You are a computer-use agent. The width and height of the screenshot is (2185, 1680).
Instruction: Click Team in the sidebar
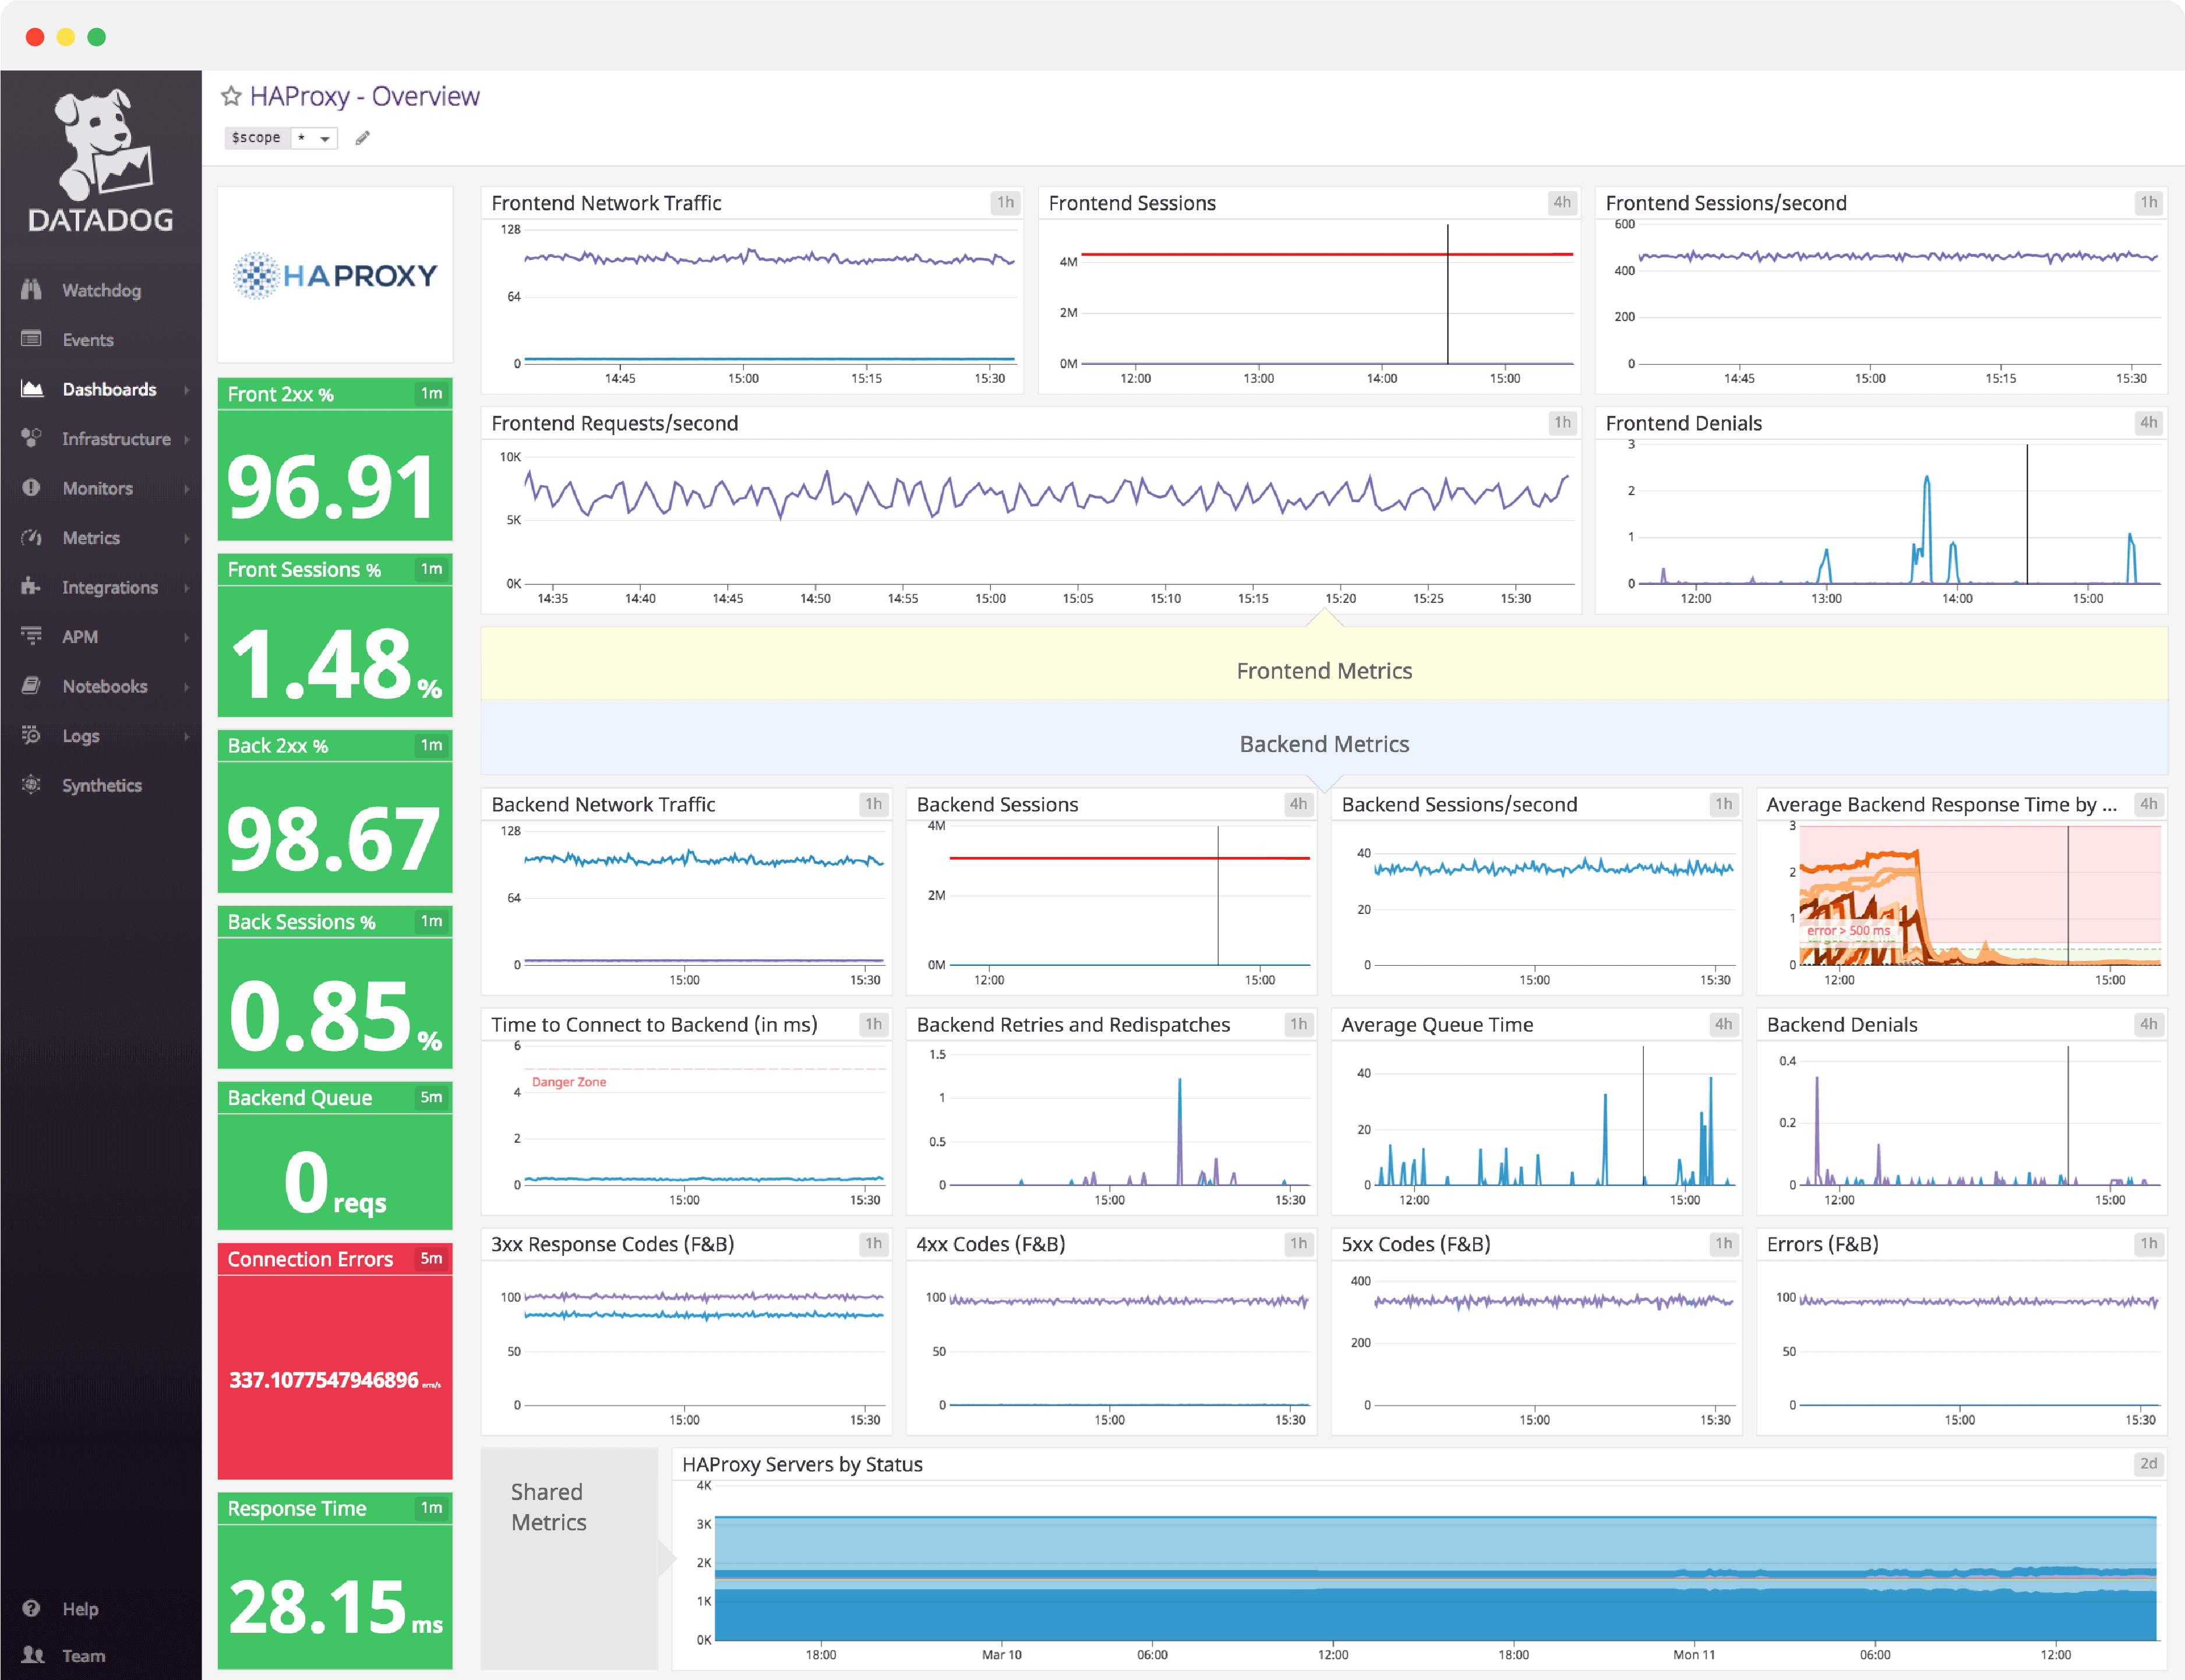pyautogui.click(x=83, y=1656)
